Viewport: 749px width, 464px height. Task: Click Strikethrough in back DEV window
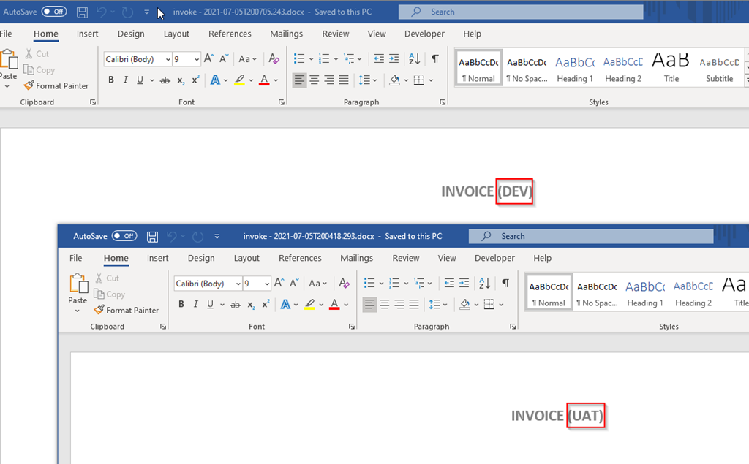(x=165, y=80)
